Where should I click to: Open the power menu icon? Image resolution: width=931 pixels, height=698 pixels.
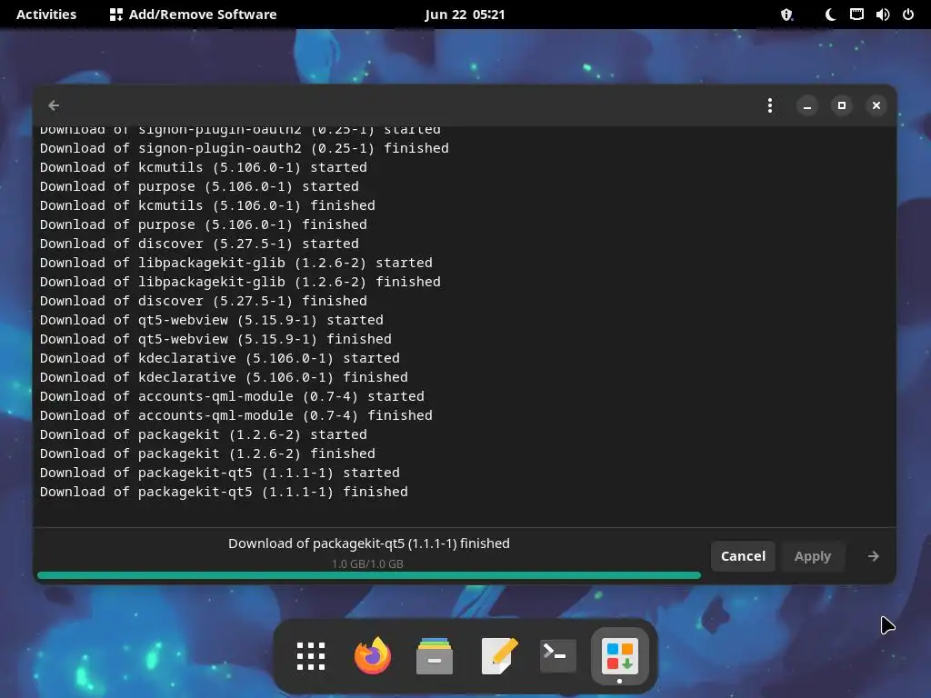(908, 15)
